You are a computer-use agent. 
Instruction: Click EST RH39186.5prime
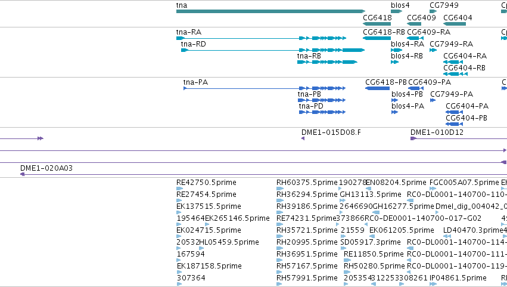click(307, 206)
